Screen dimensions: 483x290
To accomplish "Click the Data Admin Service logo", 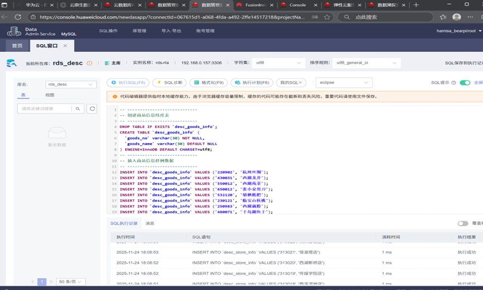I will [x=14, y=31].
